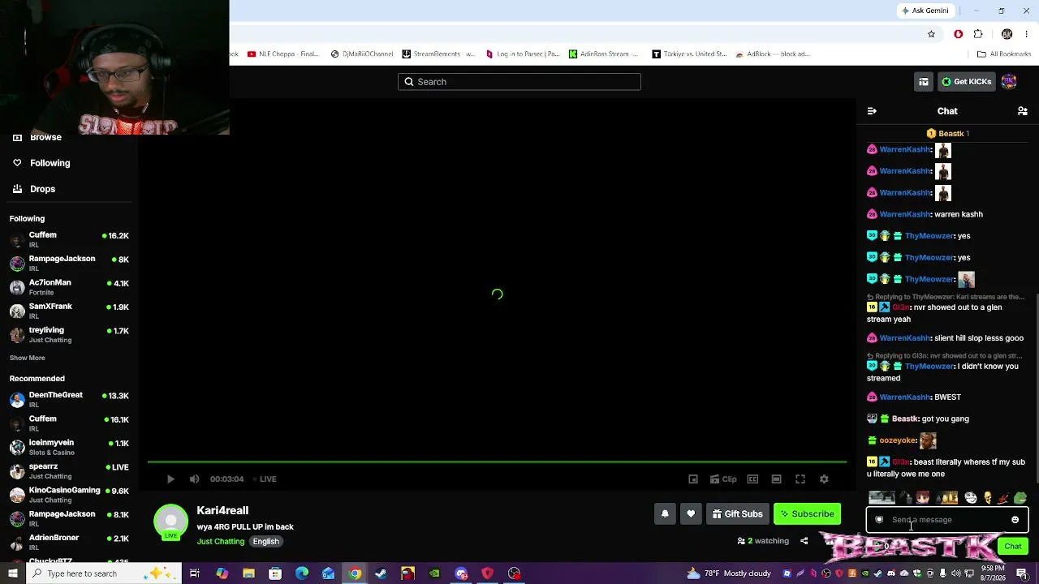This screenshot has height=584, width=1039.
Task: Collapse the chat panel with arrow icon
Action: pos(872,111)
